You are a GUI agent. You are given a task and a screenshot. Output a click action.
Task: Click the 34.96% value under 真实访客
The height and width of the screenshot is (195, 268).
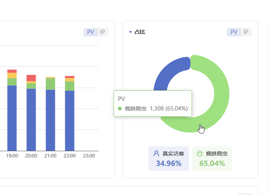169,163
